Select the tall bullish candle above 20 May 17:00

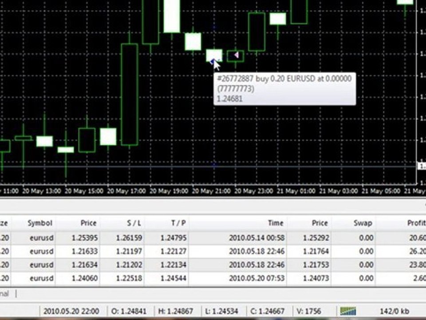(x=129, y=94)
